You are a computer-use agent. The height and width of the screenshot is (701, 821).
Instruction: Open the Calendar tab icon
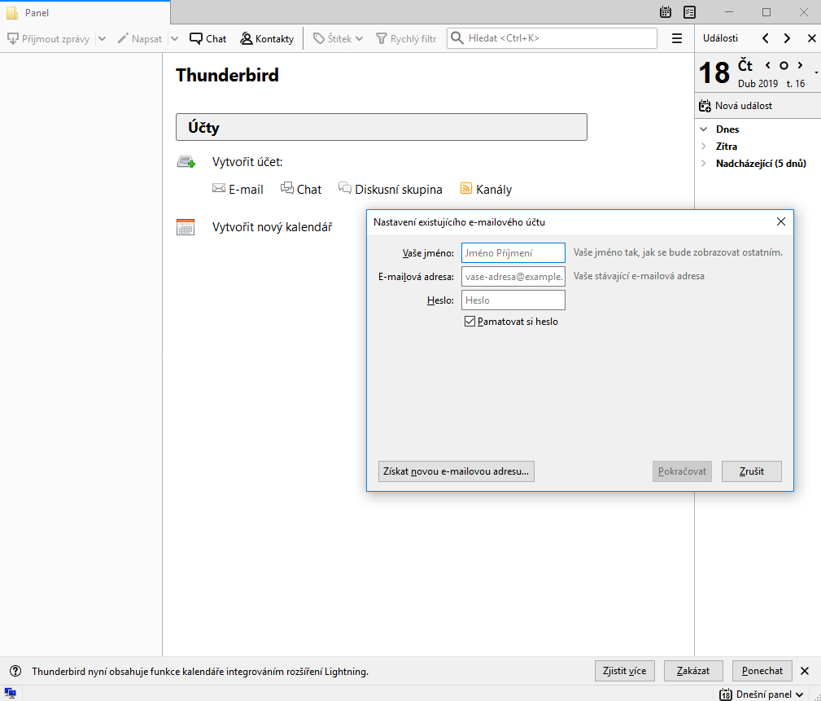(x=666, y=12)
